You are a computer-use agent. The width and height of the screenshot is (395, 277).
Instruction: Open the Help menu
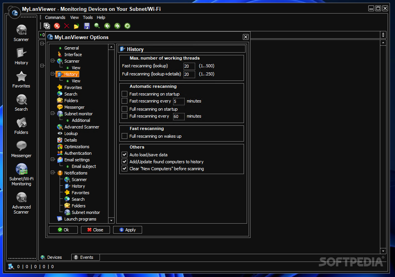point(101,17)
